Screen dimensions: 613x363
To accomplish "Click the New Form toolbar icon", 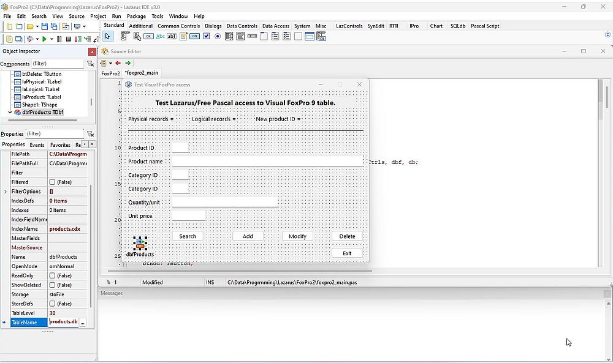I will pyautogui.click(x=19, y=26).
